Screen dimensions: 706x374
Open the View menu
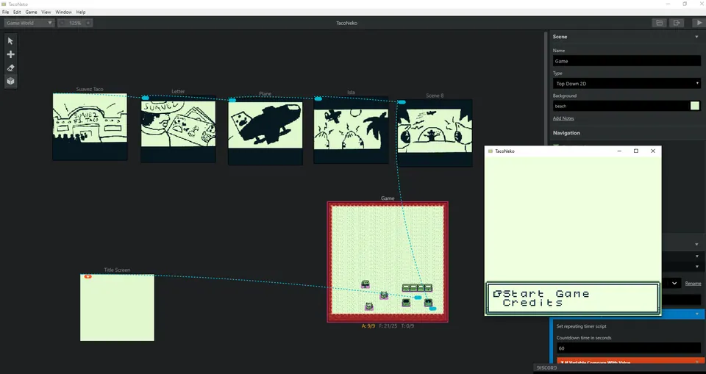[46, 12]
